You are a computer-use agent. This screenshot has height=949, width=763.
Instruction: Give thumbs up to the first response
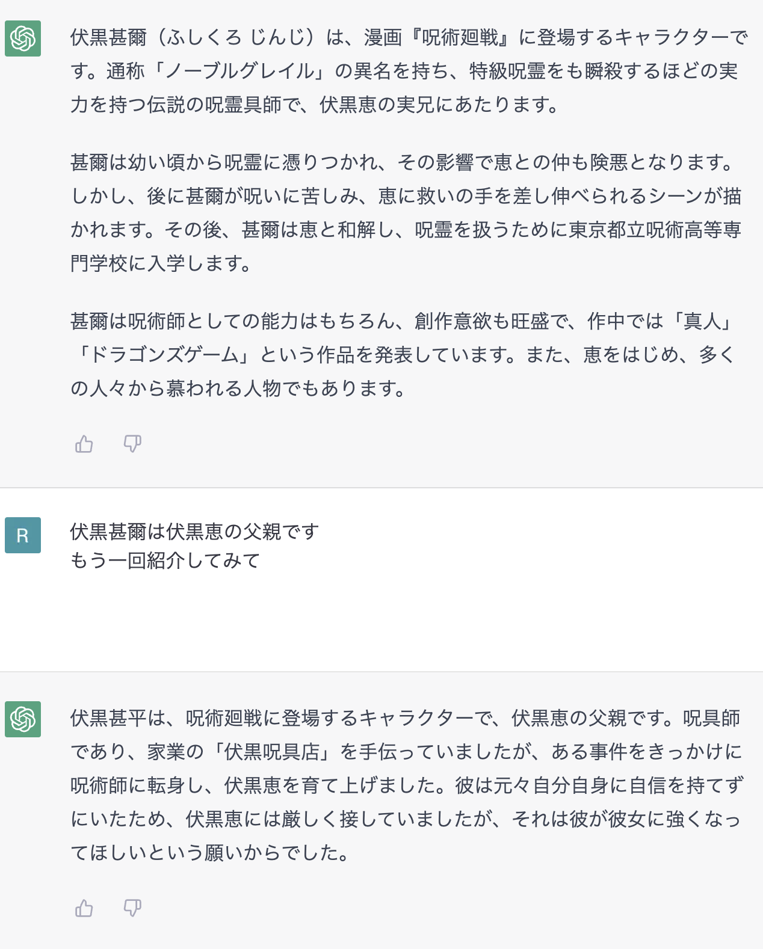(x=84, y=444)
